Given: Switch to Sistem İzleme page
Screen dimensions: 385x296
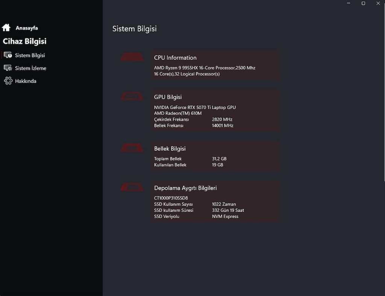Looking at the screenshot, I should coord(30,68).
